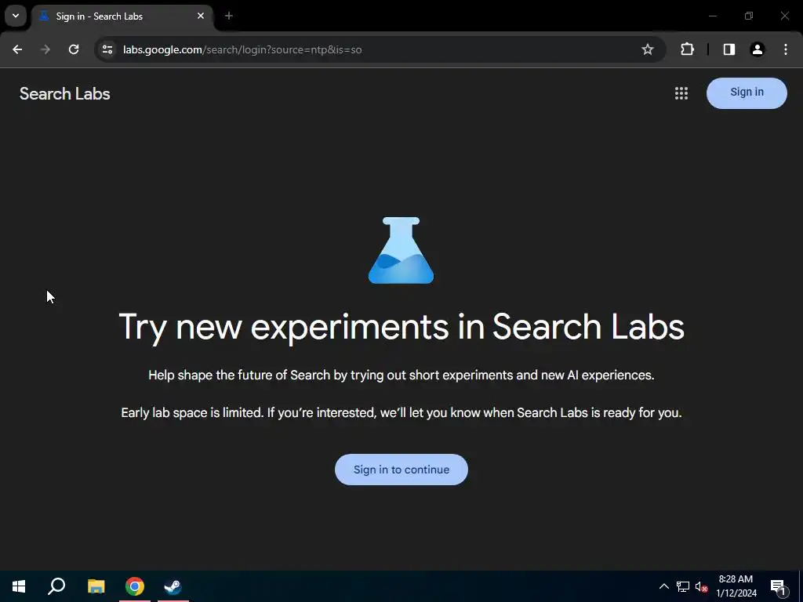Click the Search Labs flask logo
Viewport: 803px width, 602px height.
tap(401, 250)
